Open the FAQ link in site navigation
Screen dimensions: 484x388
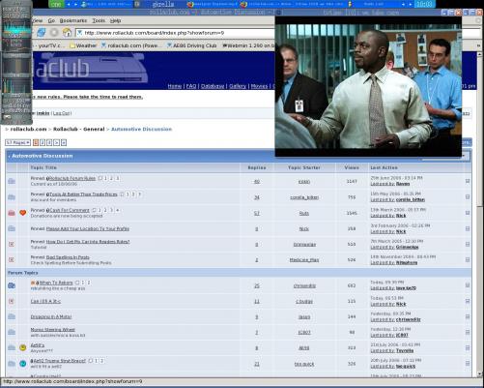click(191, 86)
